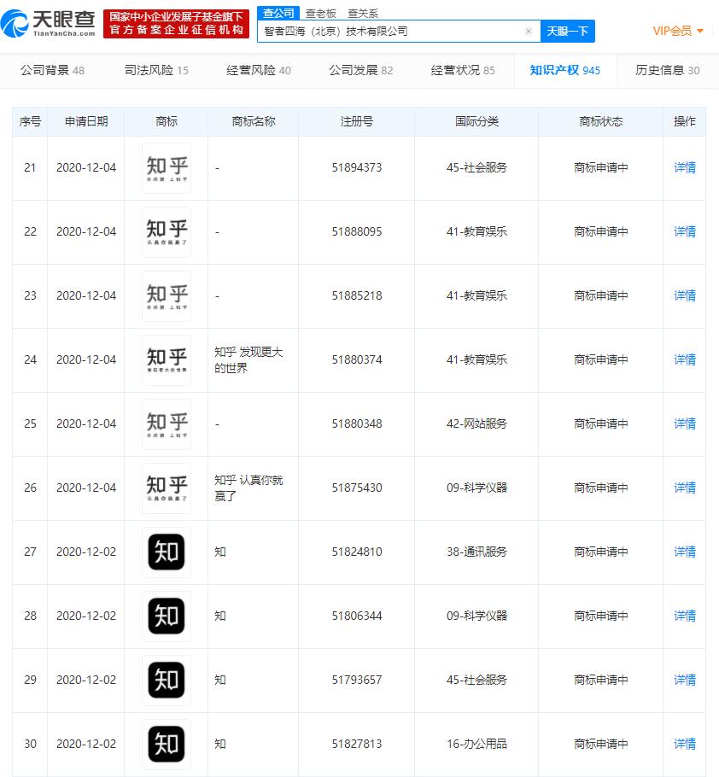
Task: Switch to the 公司背景 tab
Action: tap(46, 71)
